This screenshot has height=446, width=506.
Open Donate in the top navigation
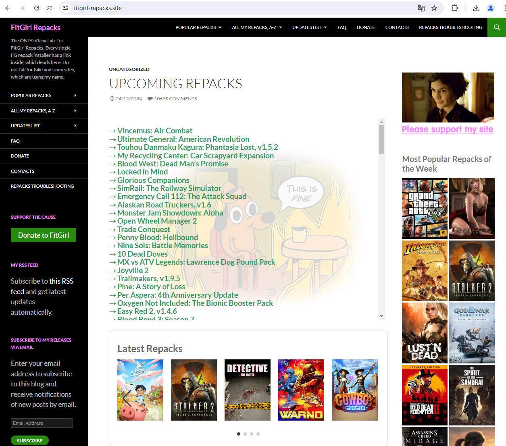[366, 27]
